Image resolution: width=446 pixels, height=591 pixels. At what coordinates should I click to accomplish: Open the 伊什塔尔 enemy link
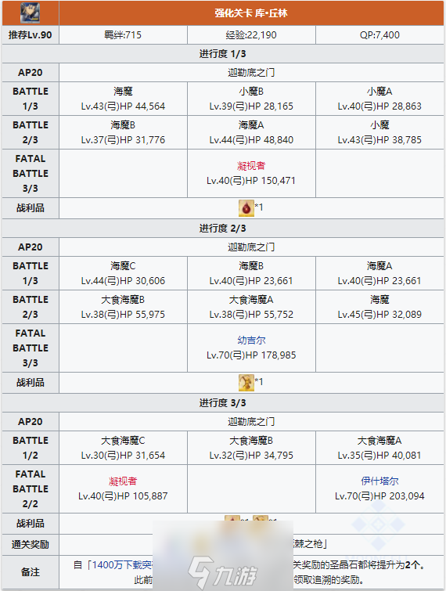pos(379,481)
